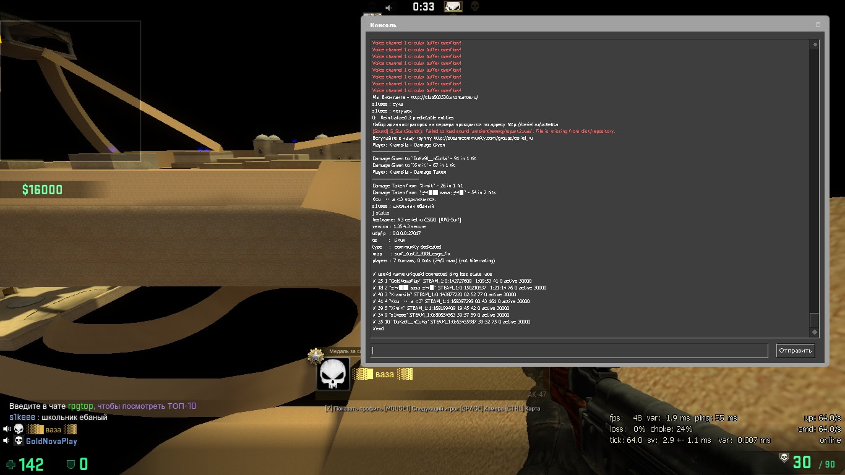The image size is (845, 475).
Task: Click the speaker icon beside the round timer
Action: [389, 7]
